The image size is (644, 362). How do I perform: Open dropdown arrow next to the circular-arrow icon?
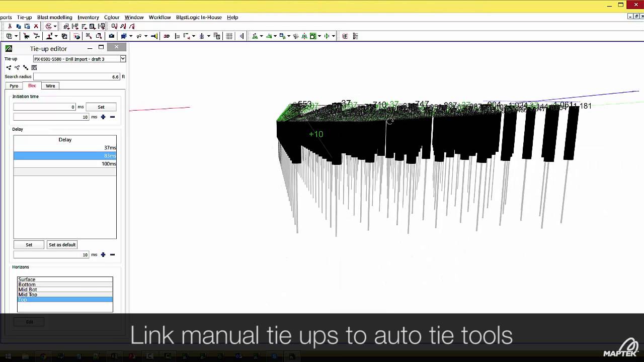point(55,26)
